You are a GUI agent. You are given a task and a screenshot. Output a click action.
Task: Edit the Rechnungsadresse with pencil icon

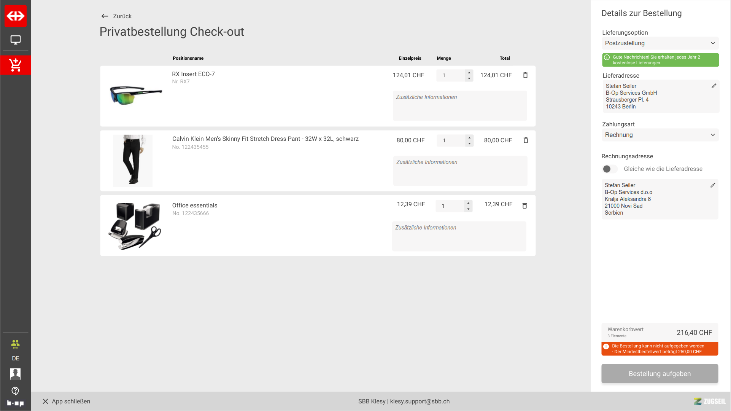pyautogui.click(x=712, y=185)
